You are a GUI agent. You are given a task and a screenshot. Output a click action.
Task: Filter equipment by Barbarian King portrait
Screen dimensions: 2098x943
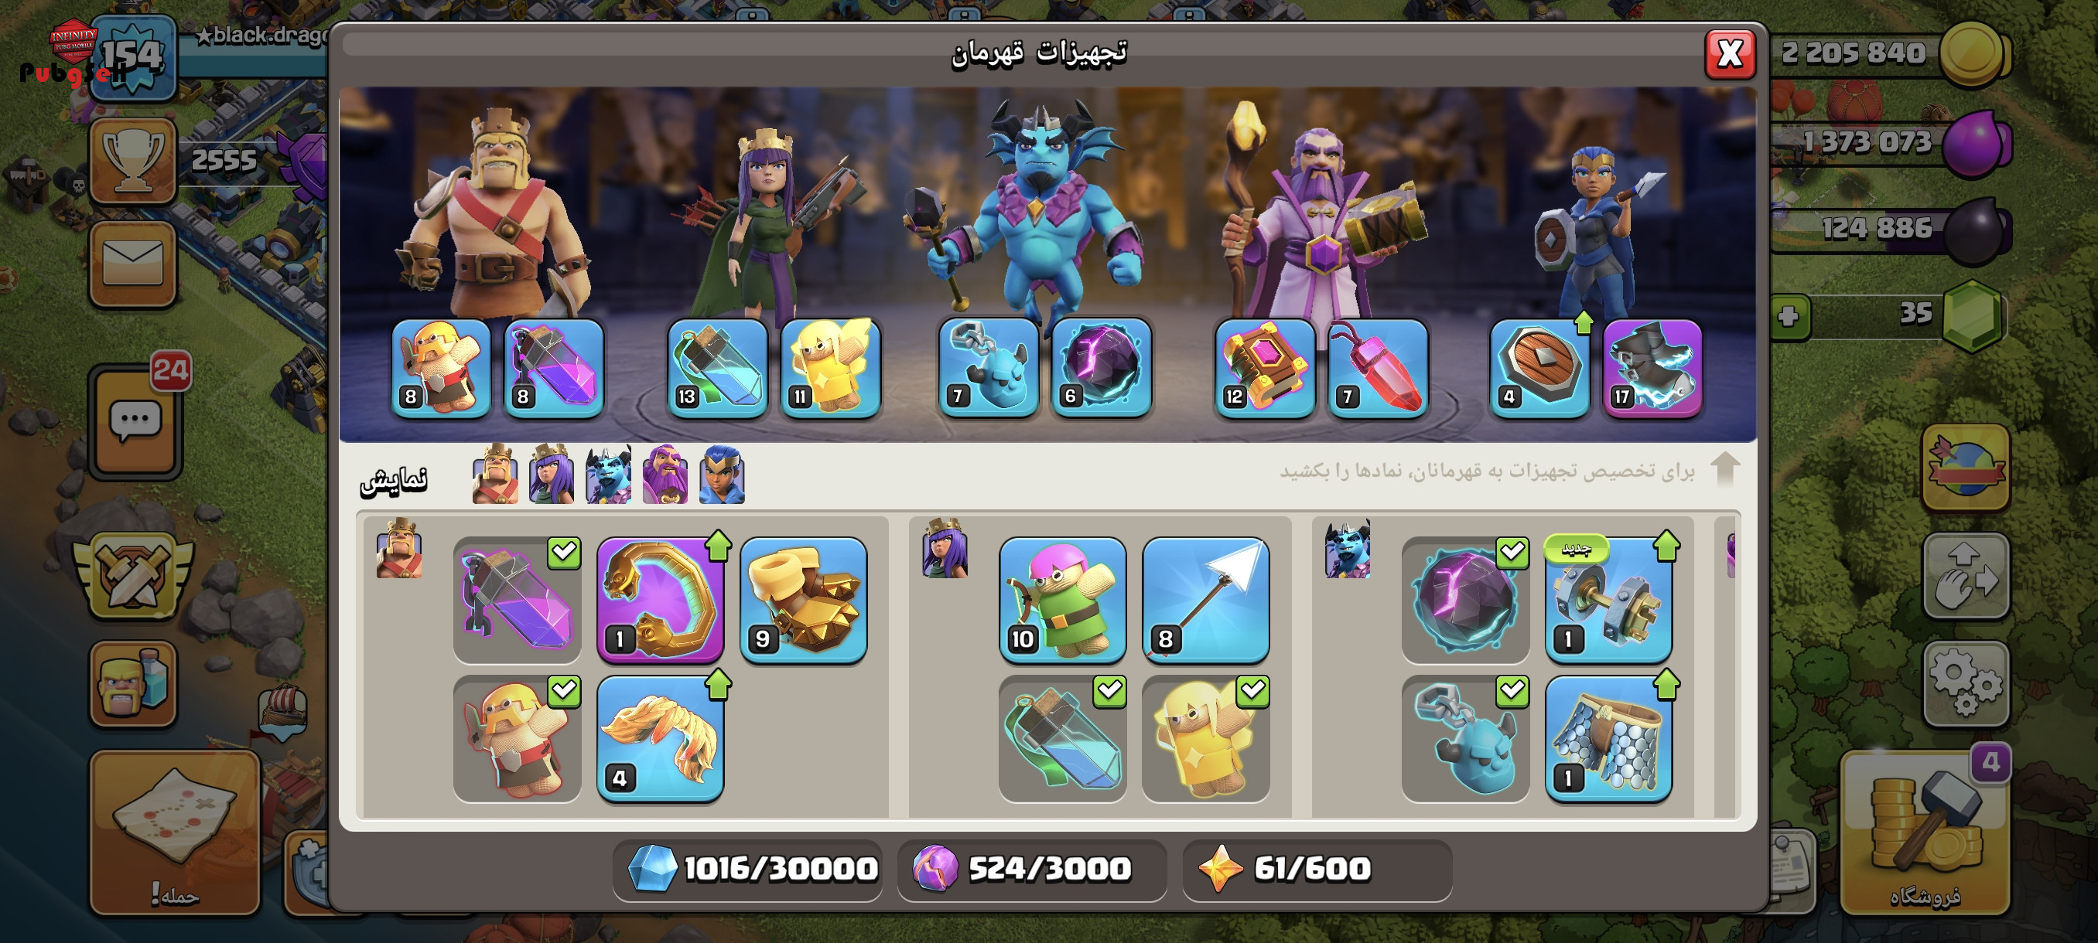tap(494, 475)
